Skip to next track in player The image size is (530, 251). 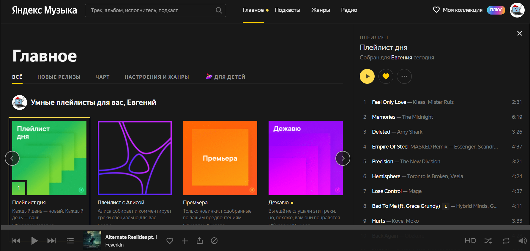tap(51, 241)
